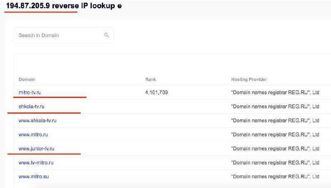Image resolution: width=331 pixels, height=188 pixels.
Task: Click the Rank column header
Action: coord(151,79)
